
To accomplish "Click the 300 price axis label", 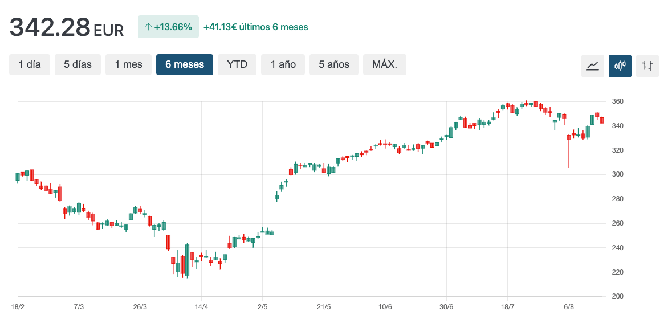I will click(617, 174).
